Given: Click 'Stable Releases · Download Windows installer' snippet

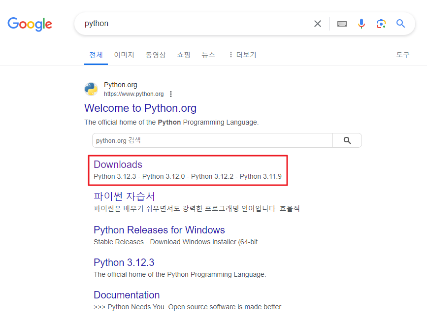Looking at the screenshot, I should pos(179,242).
